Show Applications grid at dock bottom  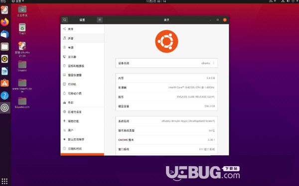4,181
